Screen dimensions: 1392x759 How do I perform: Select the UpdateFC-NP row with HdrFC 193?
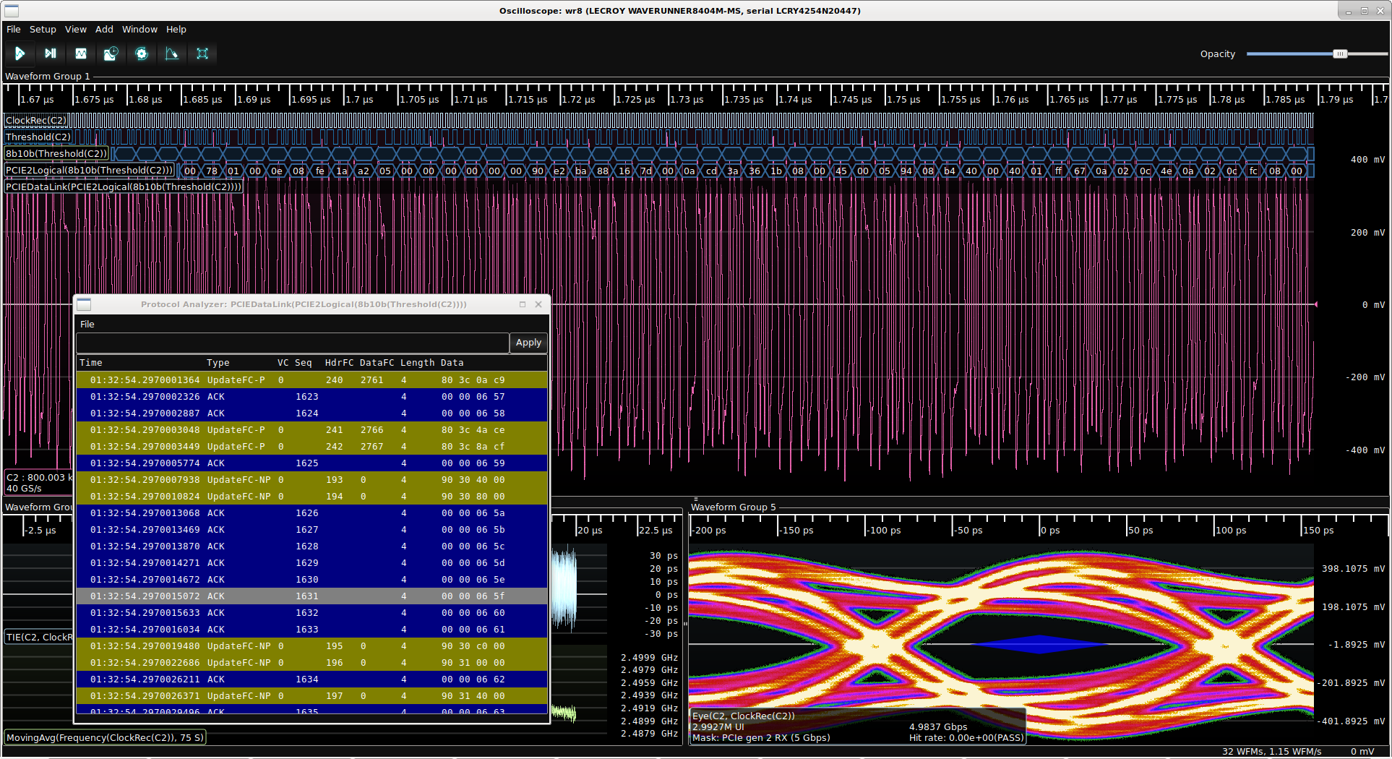click(x=312, y=480)
